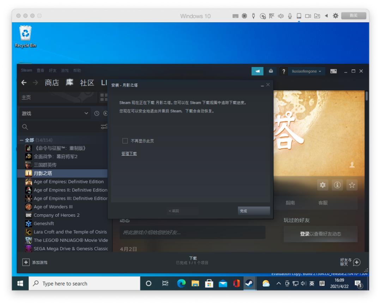The height and width of the screenshot is (305, 381).
Task: Open the Recycle Bin desktop icon
Action: point(25,36)
